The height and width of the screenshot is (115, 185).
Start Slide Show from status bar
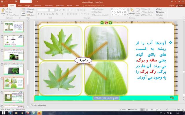[x=157, y=110]
